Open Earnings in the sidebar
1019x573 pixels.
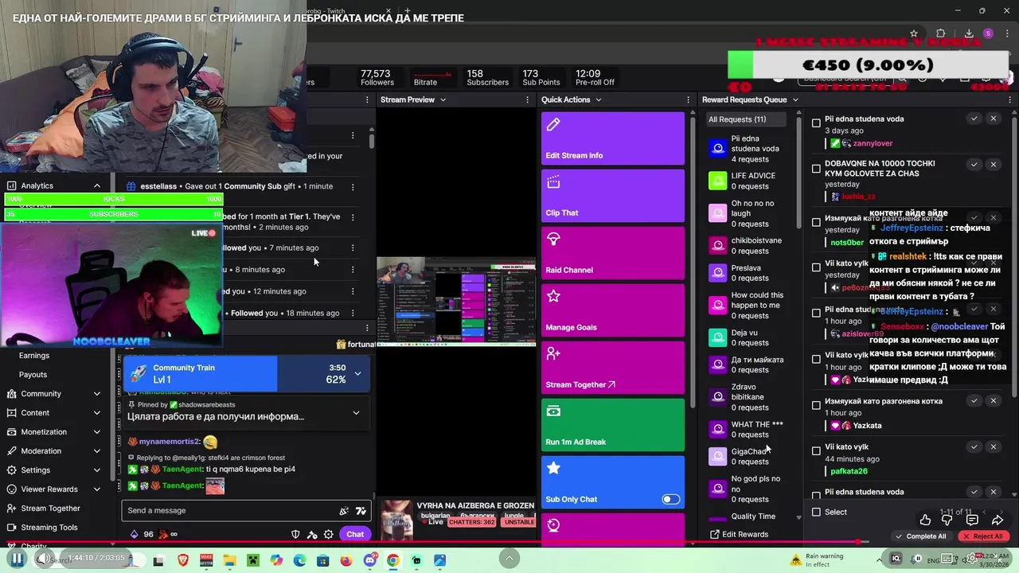(x=34, y=356)
